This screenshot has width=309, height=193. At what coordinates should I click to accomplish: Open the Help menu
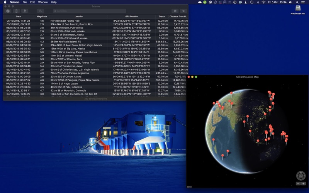click(54, 2)
